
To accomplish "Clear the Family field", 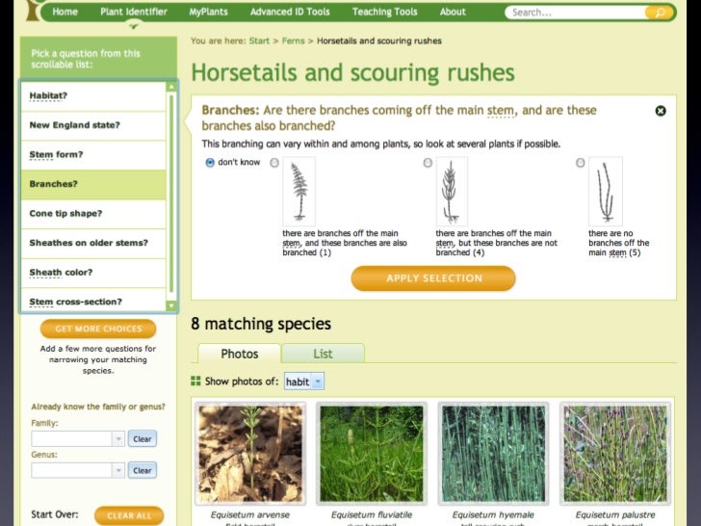I will [x=143, y=438].
